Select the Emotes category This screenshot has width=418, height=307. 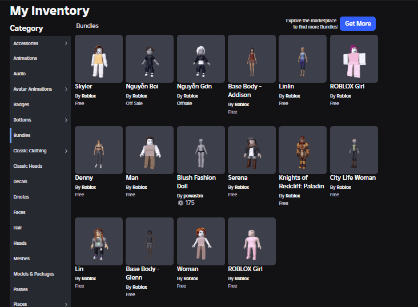point(40,197)
